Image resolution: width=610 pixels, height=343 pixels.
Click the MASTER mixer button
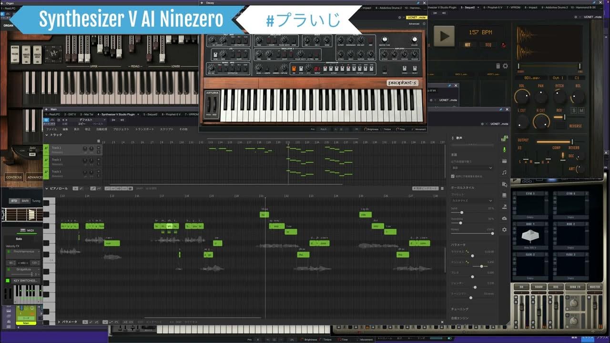(595, 287)
